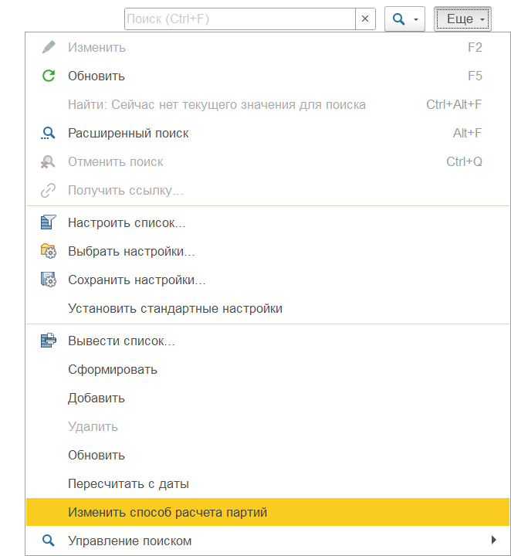
Task: Open the search magnifier dropdown button
Action: pyautogui.click(x=404, y=19)
